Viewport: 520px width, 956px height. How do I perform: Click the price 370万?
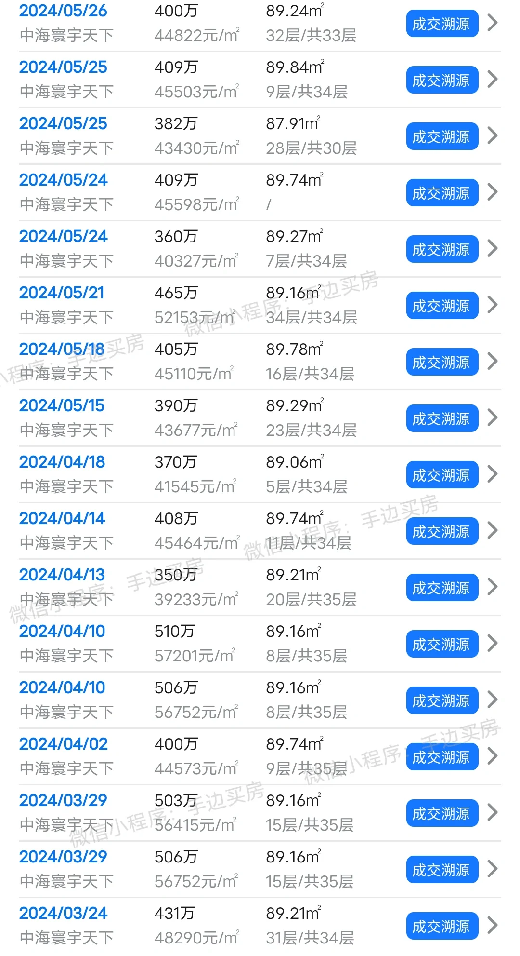coord(176,462)
